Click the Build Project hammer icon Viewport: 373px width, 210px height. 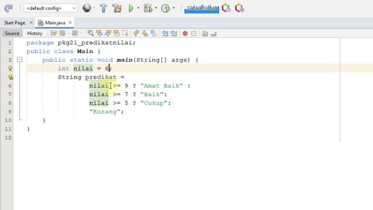point(103,8)
